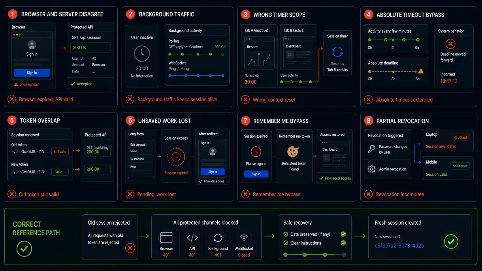482x271 pixels.
Task: Click the Still valid badge beside Old token
Action: 60,151
